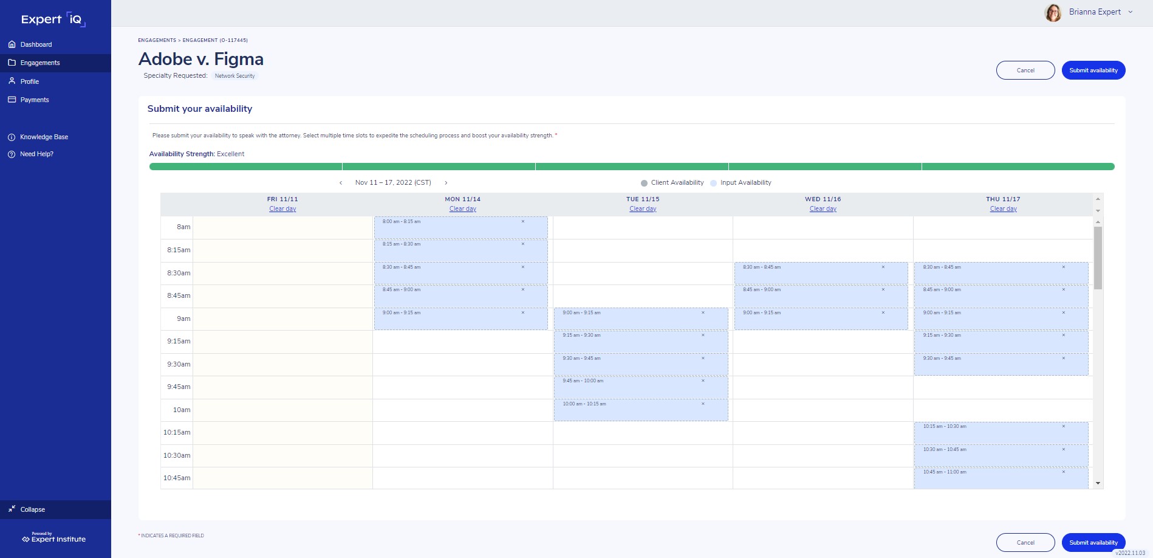Click the Profile person icon
Screen dimensions: 1153x558
[x=12, y=81]
